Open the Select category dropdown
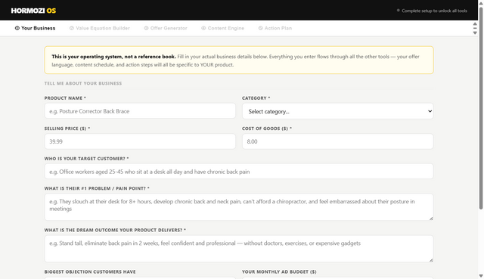Image resolution: width=484 pixels, height=279 pixels. (x=338, y=111)
